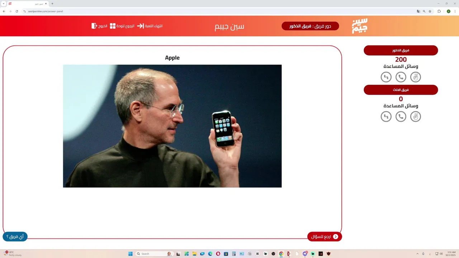The image size is (459, 258).
Task: Bookmark this page with star icon
Action: (430, 11)
